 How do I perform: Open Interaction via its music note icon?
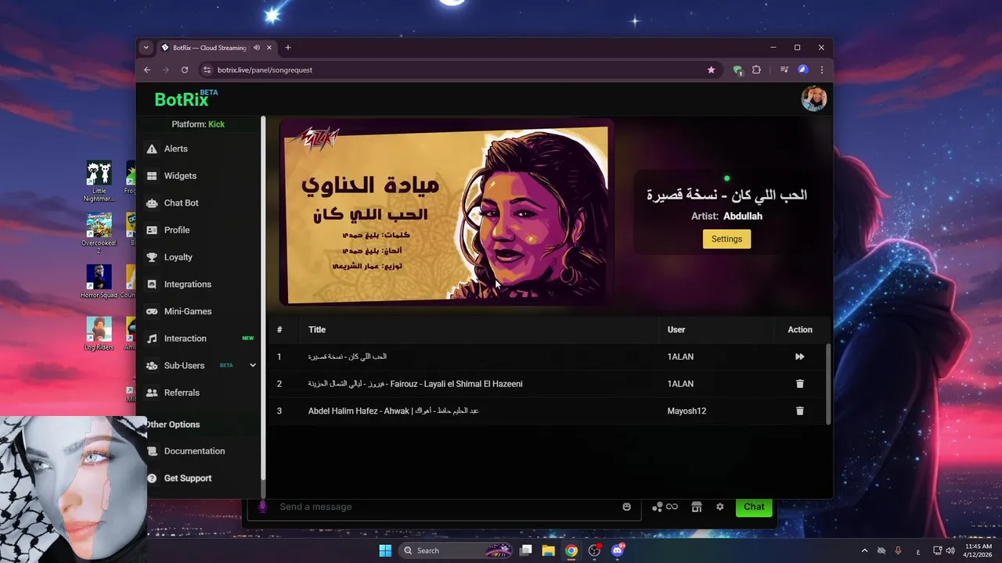coord(152,339)
